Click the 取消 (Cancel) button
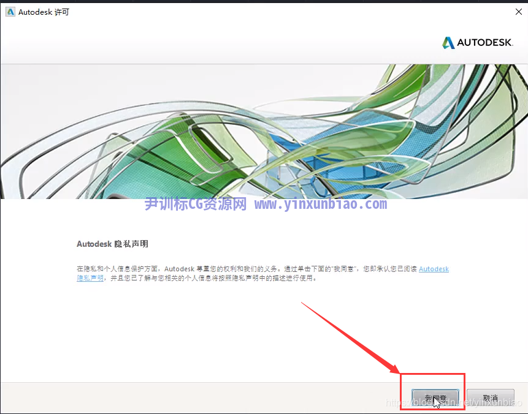The image size is (528, 414). point(491,398)
